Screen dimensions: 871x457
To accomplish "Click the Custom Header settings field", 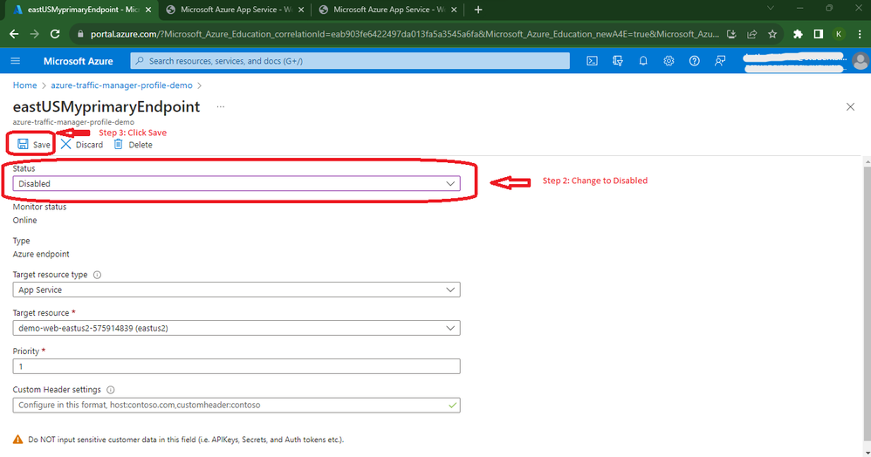I will click(x=237, y=405).
